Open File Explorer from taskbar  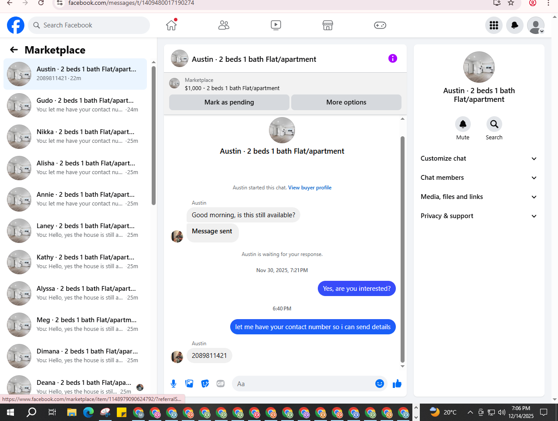pyautogui.click(x=72, y=412)
